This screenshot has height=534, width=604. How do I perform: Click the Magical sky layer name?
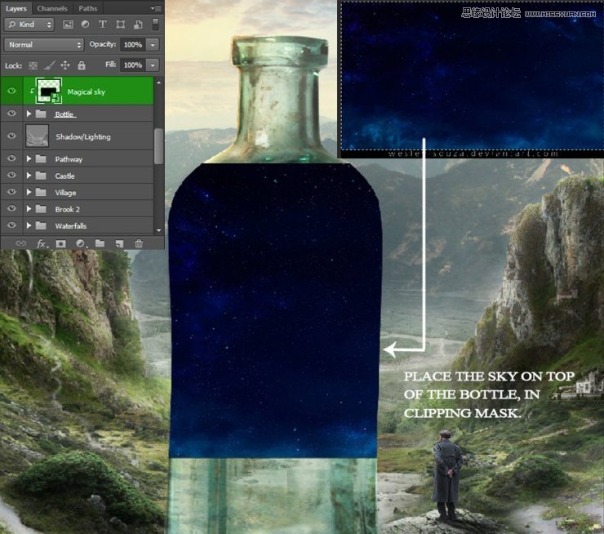[x=86, y=91]
